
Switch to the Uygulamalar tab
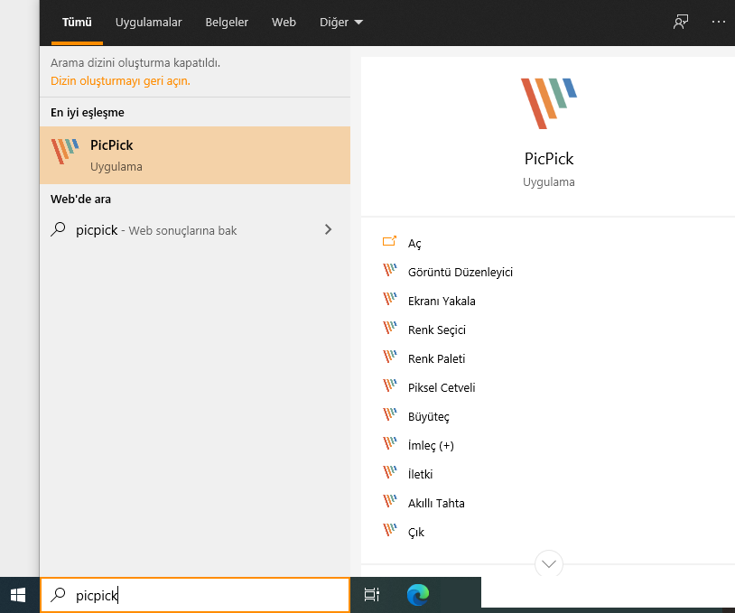pos(149,22)
